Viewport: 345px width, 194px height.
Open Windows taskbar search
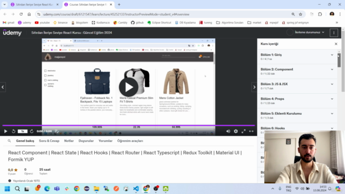point(17,189)
